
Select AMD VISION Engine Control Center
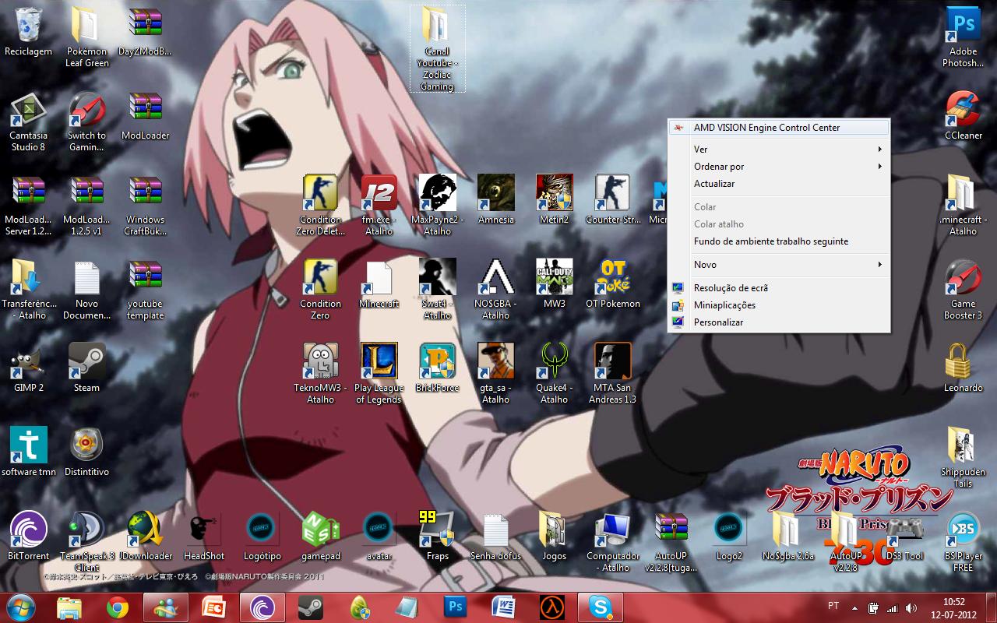(x=766, y=127)
